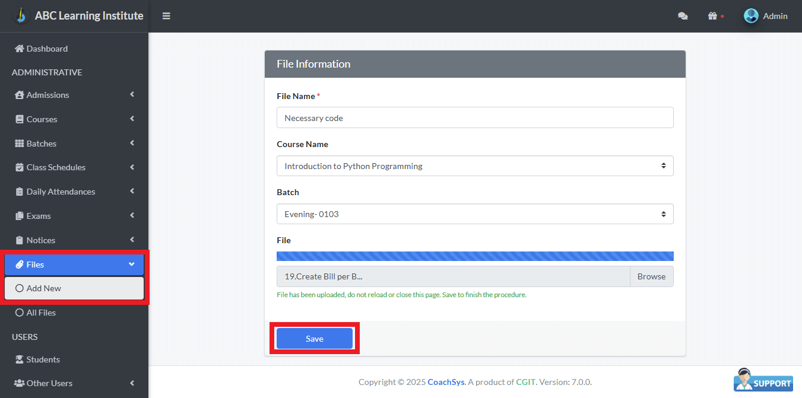
Task: Click the Browse file button
Action: [651, 276]
